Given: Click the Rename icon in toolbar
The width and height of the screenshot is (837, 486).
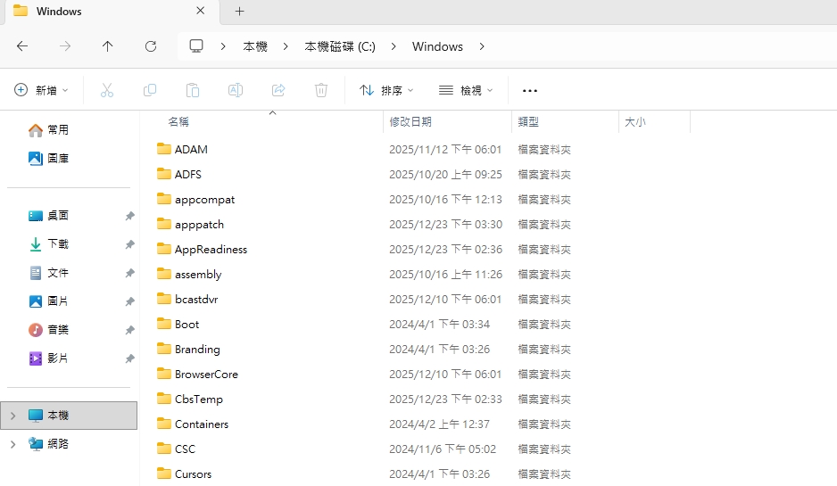Looking at the screenshot, I should 236,90.
